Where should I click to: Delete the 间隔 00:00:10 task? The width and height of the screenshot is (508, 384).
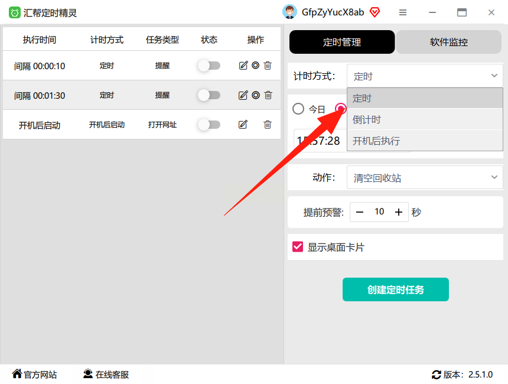tap(268, 66)
